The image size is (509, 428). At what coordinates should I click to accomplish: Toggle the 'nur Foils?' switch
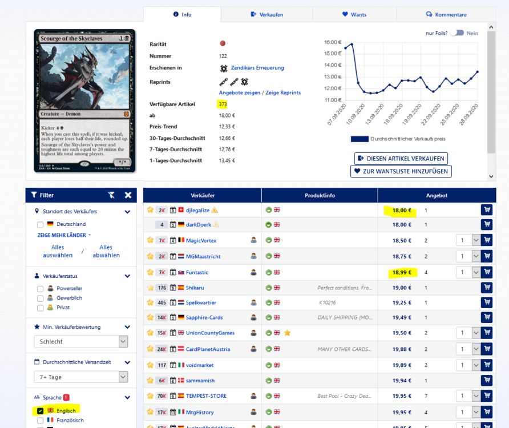[x=457, y=33]
